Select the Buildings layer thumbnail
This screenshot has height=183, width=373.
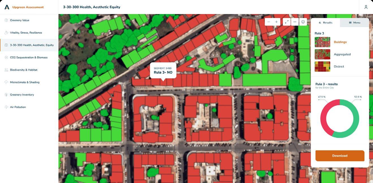(x=322, y=42)
